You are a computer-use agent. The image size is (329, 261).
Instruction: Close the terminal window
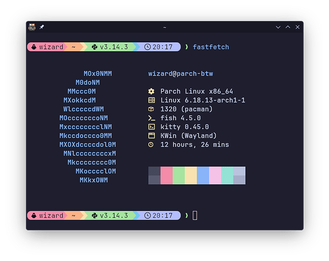298,27
